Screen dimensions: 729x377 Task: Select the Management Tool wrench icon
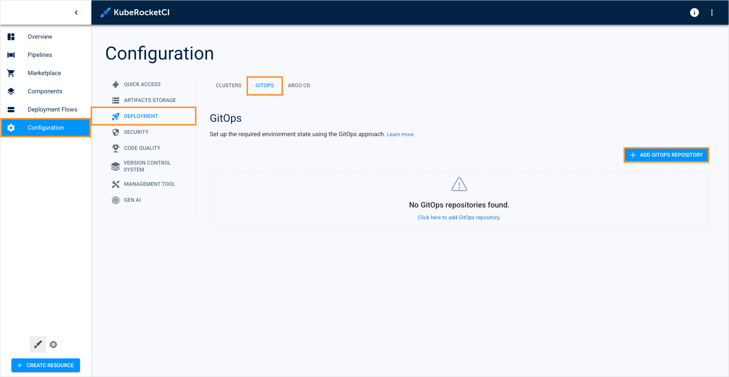tap(116, 184)
